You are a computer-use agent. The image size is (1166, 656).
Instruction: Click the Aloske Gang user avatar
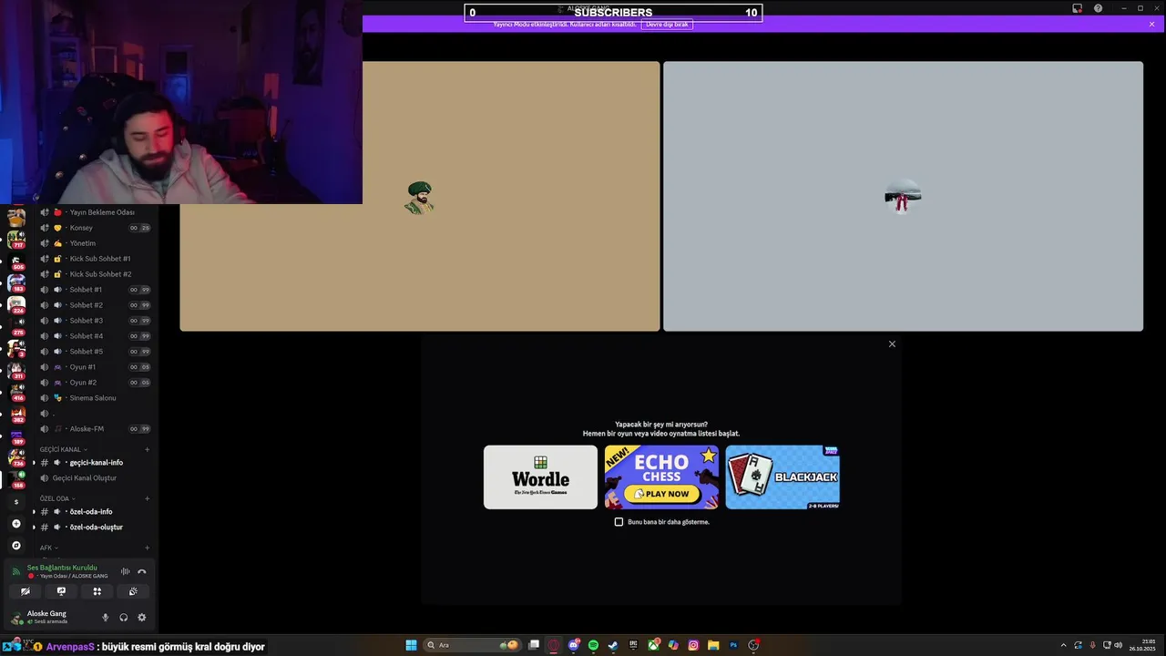pyautogui.click(x=16, y=619)
